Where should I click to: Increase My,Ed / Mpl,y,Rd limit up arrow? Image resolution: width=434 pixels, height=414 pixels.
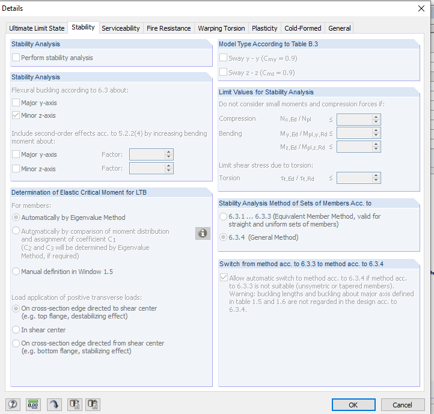376,130
